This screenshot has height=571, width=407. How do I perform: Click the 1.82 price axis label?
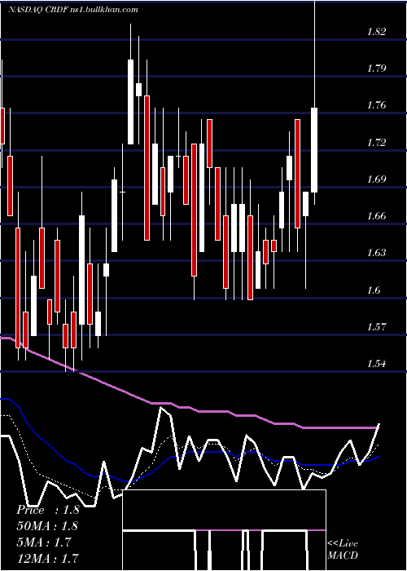click(376, 32)
